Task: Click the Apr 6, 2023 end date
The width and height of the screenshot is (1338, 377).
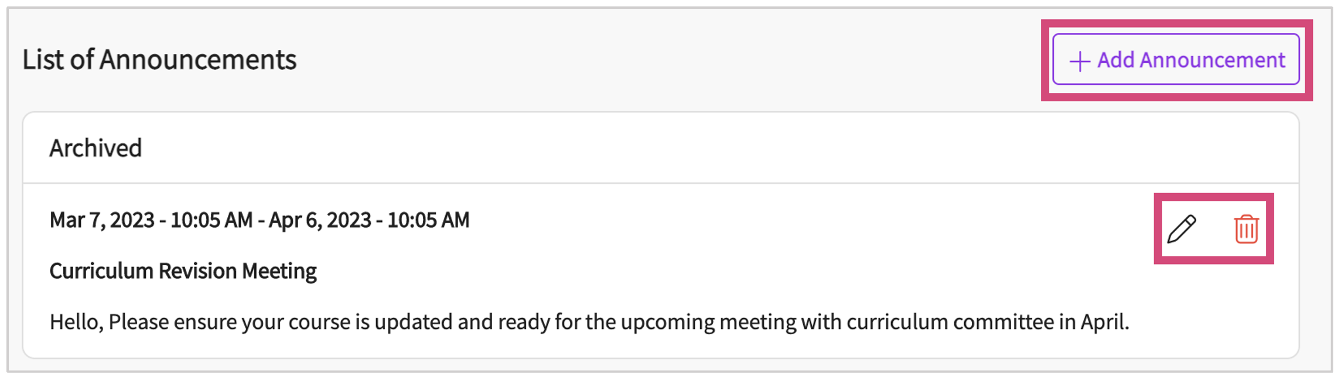Action: coord(320,220)
